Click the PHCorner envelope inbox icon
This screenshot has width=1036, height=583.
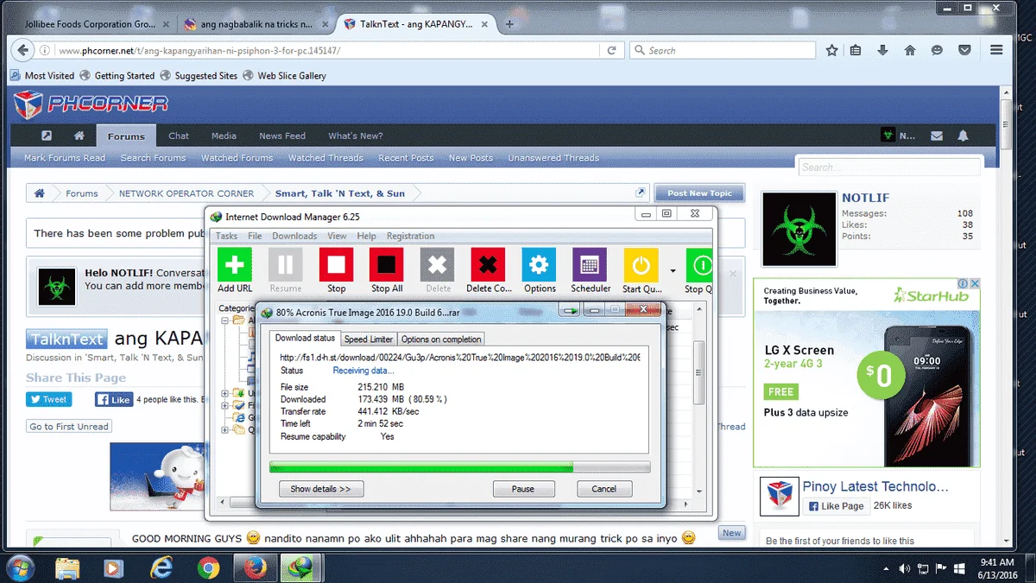click(937, 136)
